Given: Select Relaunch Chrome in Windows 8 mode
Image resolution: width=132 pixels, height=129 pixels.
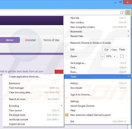Looking at the screenshot, I should click(97, 43).
